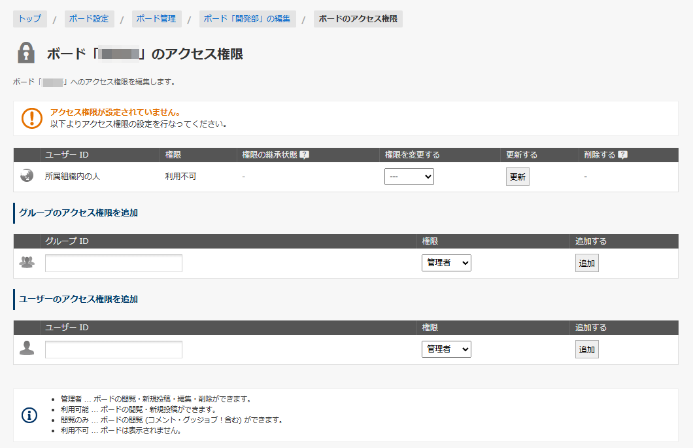Open ボード「開発部」の編集 breadcrumb link
The height and width of the screenshot is (448, 693).
pos(248,18)
